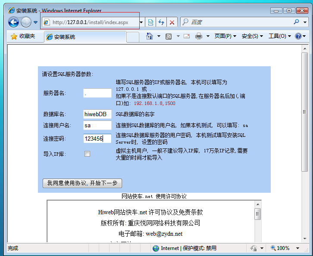Click the 数据库名 input field with hiwebDB
The height and width of the screenshot is (256, 313).
(x=97, y=114)
